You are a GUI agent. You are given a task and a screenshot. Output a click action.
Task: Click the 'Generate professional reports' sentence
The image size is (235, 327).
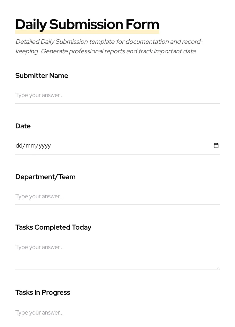coord(119,51)
